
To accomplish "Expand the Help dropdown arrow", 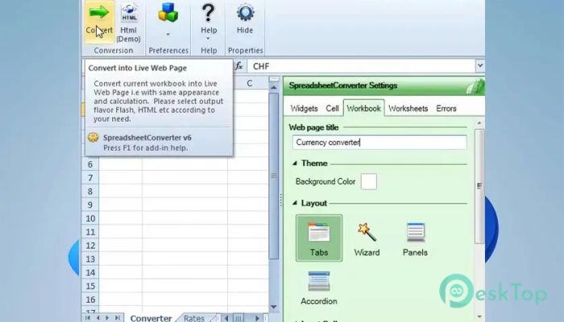I will click(209, 39).
